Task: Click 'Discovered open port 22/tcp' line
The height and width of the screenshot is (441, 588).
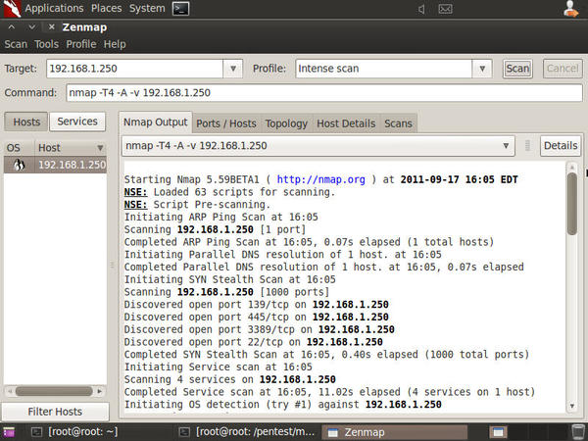Action: pos(253,342)
